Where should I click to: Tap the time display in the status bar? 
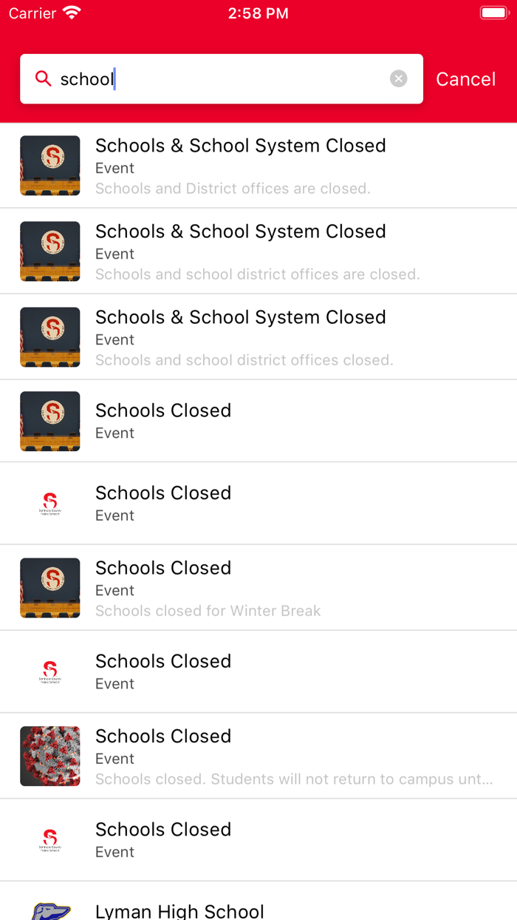258,12
